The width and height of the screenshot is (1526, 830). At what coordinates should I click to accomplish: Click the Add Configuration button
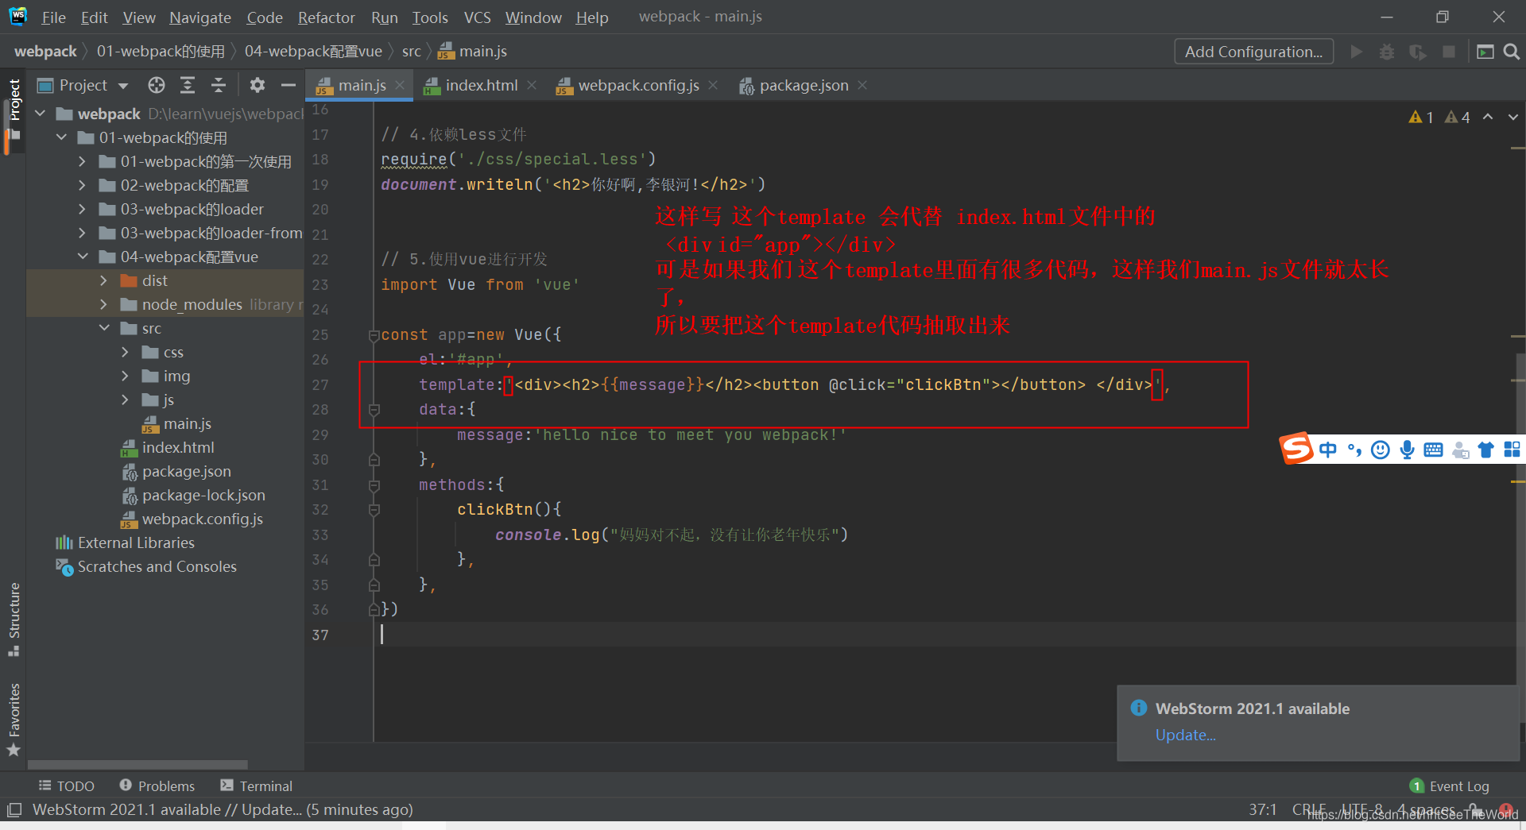[1253, 52]
